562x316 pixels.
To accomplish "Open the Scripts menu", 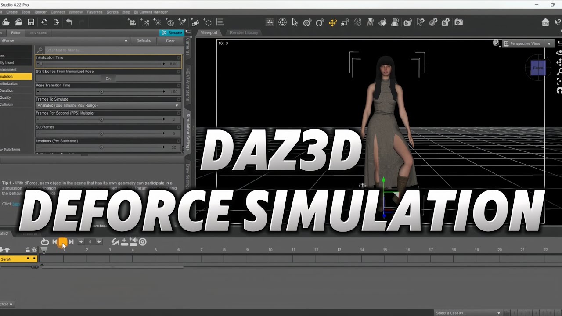I will point(112,12).
